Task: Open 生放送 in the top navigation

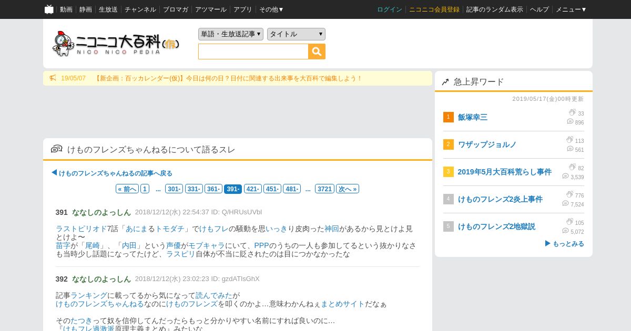Action: (108, 9)
